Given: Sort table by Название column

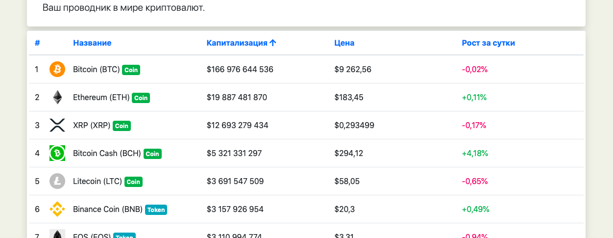Looking at the screenshot, I should pos(92,43).
